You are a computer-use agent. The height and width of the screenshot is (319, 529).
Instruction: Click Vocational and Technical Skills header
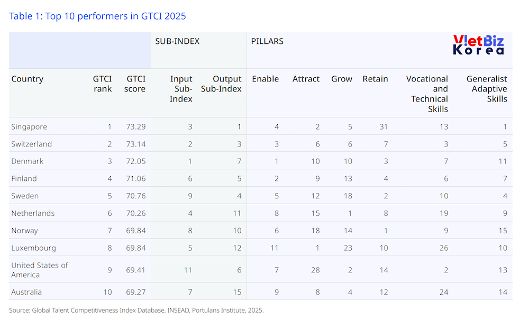427,94
